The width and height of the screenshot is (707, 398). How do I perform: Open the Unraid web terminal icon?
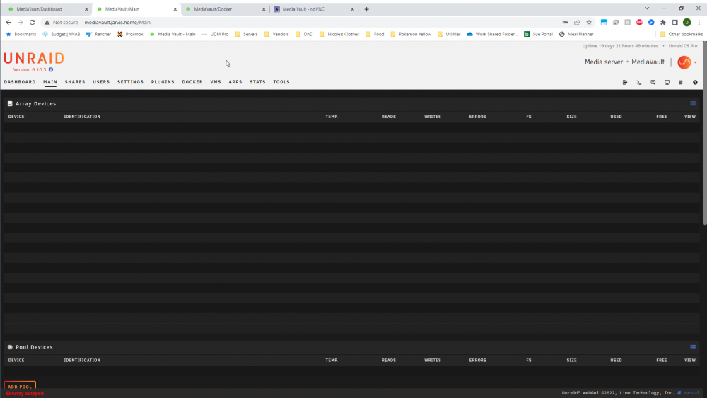[x=639, y=83]
